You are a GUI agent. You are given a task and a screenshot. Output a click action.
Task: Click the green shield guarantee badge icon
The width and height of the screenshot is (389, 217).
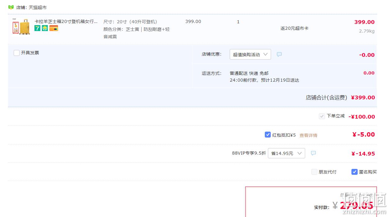(x=45, y=28)
